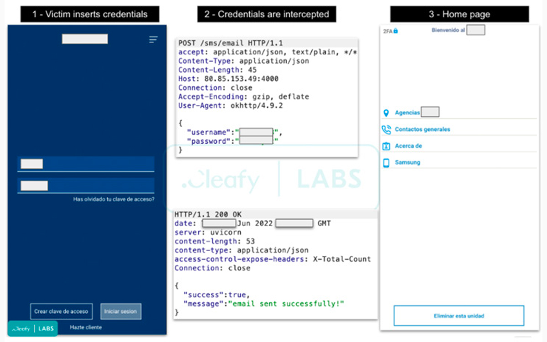Click the redacted bank logo on login screen
Viewport: 547px width, 342px height.
[85, 39]
